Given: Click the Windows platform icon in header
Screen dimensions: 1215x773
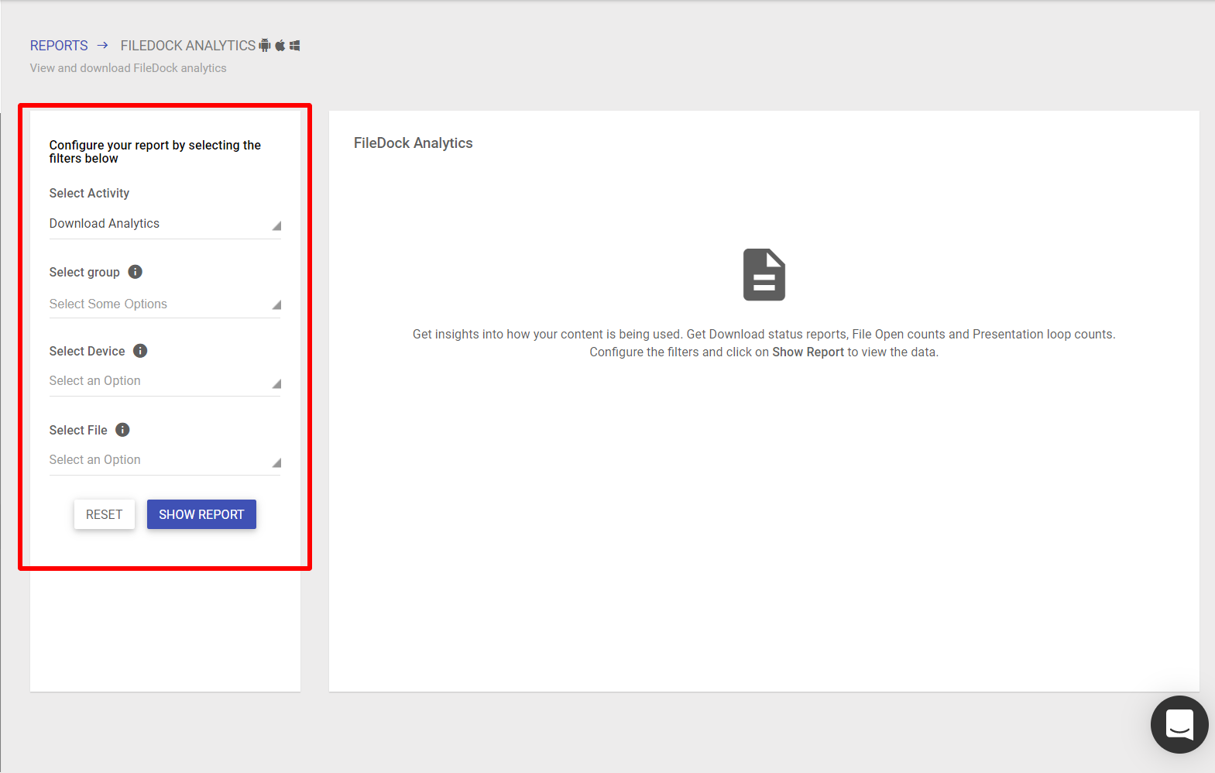Looking at the screenshot, I should [295, 46].
